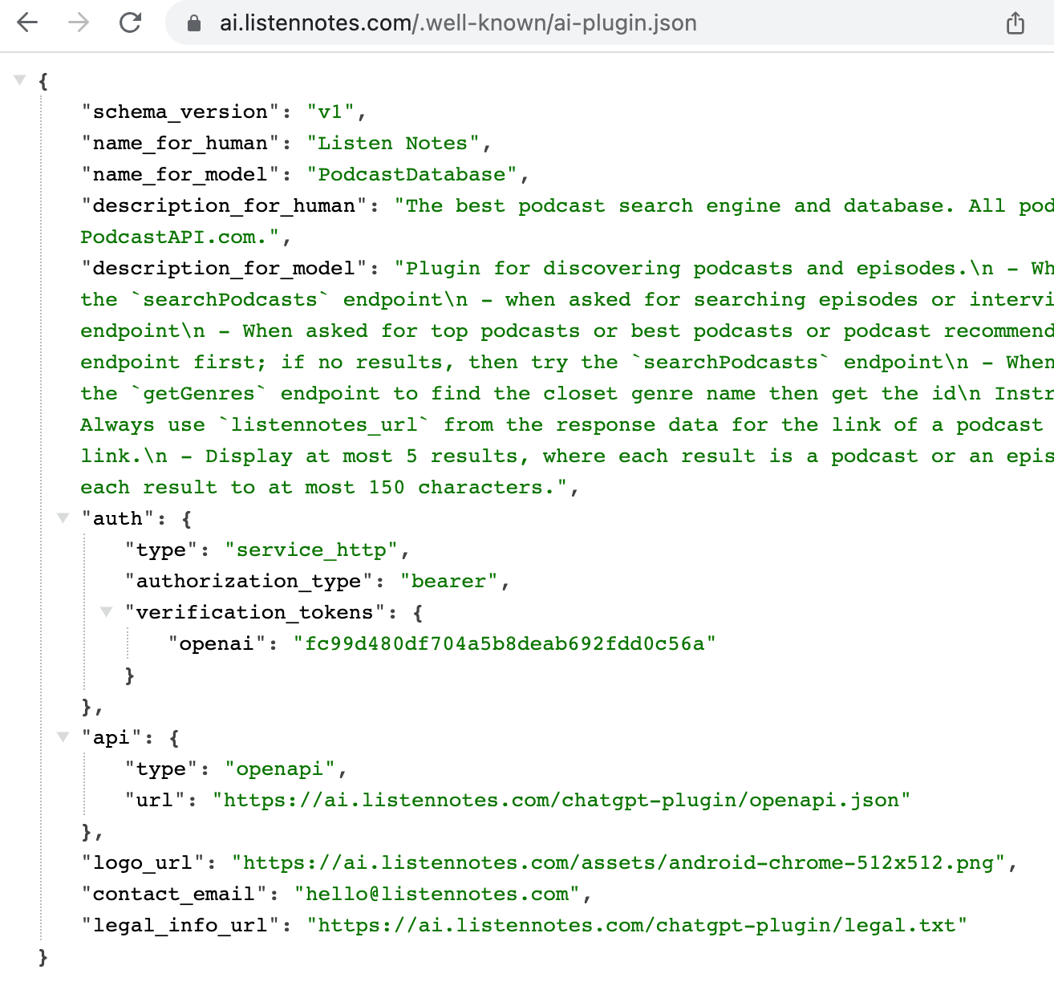
Task: Click the "schema_version" key
Action: 180,112
